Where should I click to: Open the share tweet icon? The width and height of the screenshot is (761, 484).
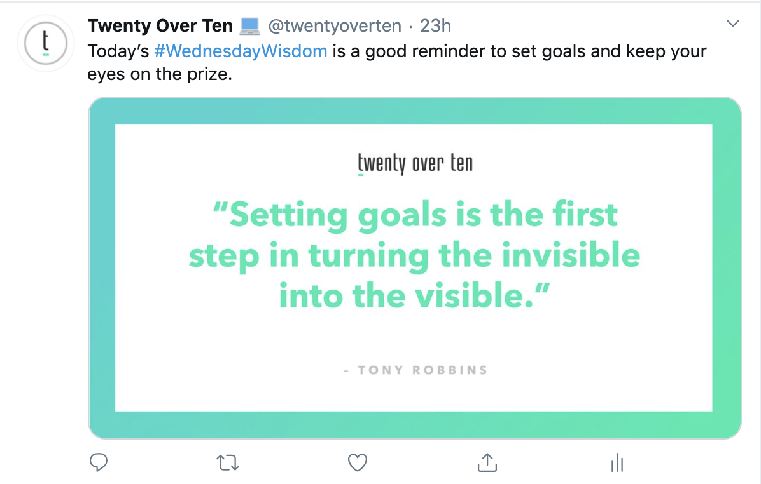(x=487, y=462)
